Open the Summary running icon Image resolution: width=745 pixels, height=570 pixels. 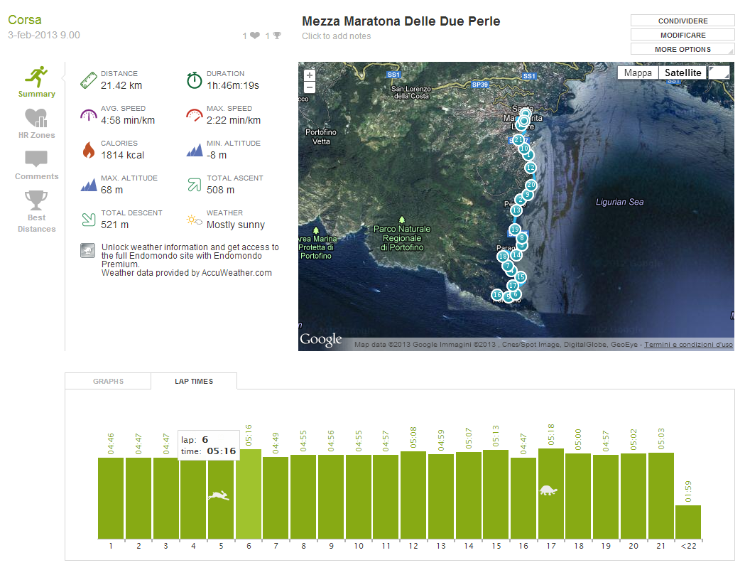click(x=36, y=76)
